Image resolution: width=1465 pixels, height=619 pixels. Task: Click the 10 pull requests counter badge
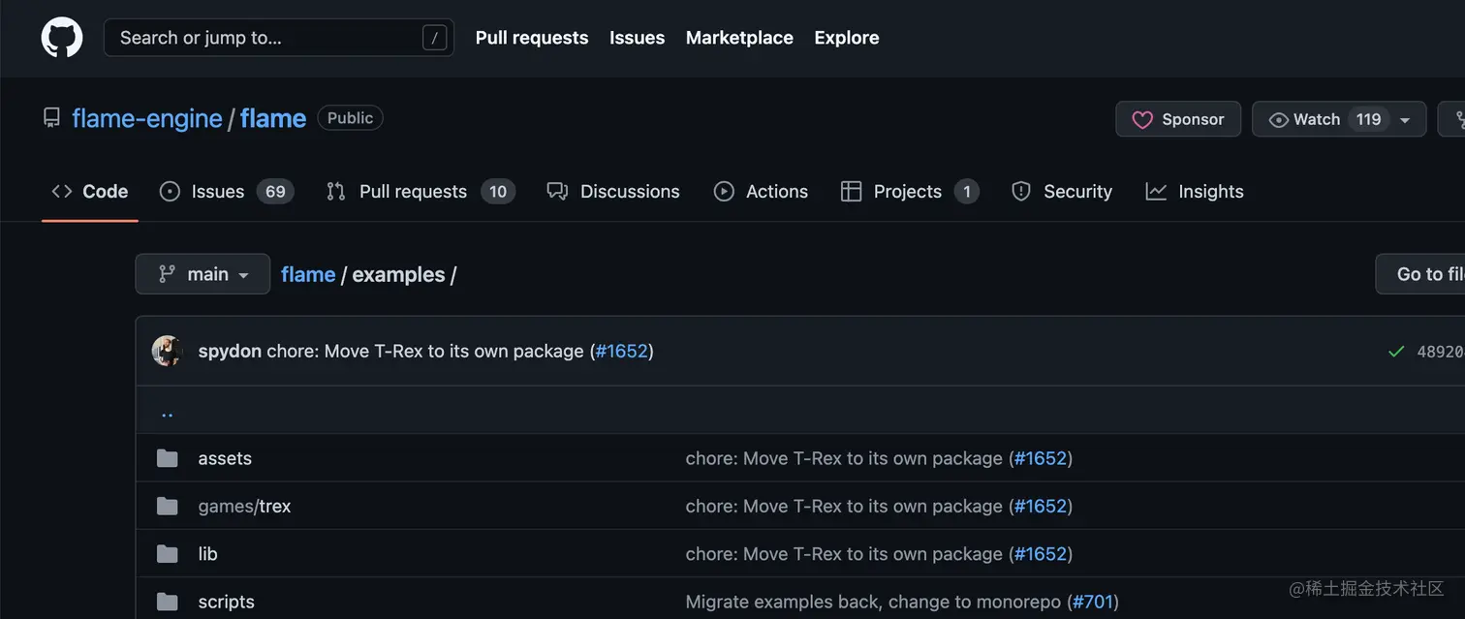498,191
